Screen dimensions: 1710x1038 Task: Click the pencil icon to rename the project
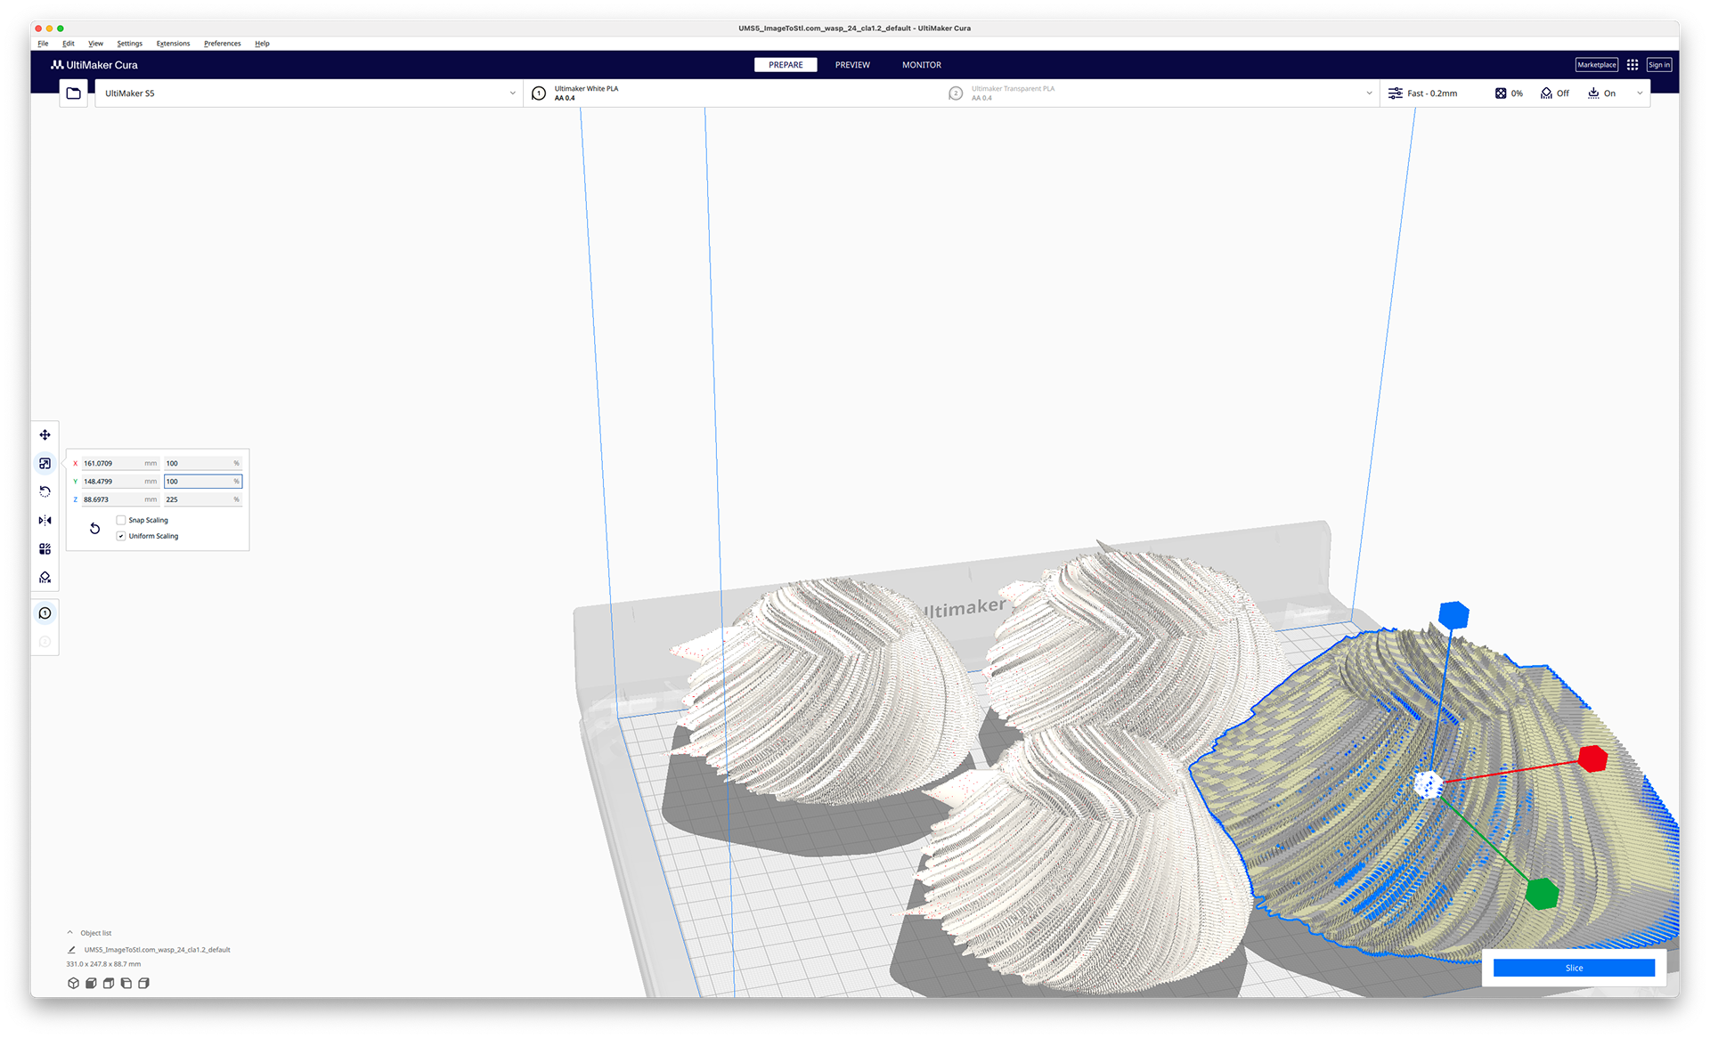[x=71, y=950]
